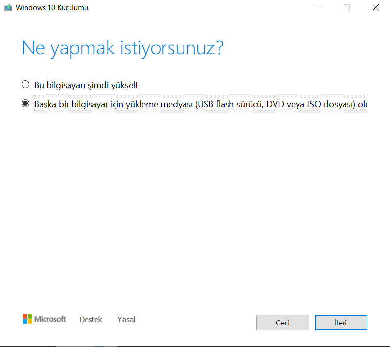Minimize the Windows 10 Kurulumu window

(x=319, y=7)
